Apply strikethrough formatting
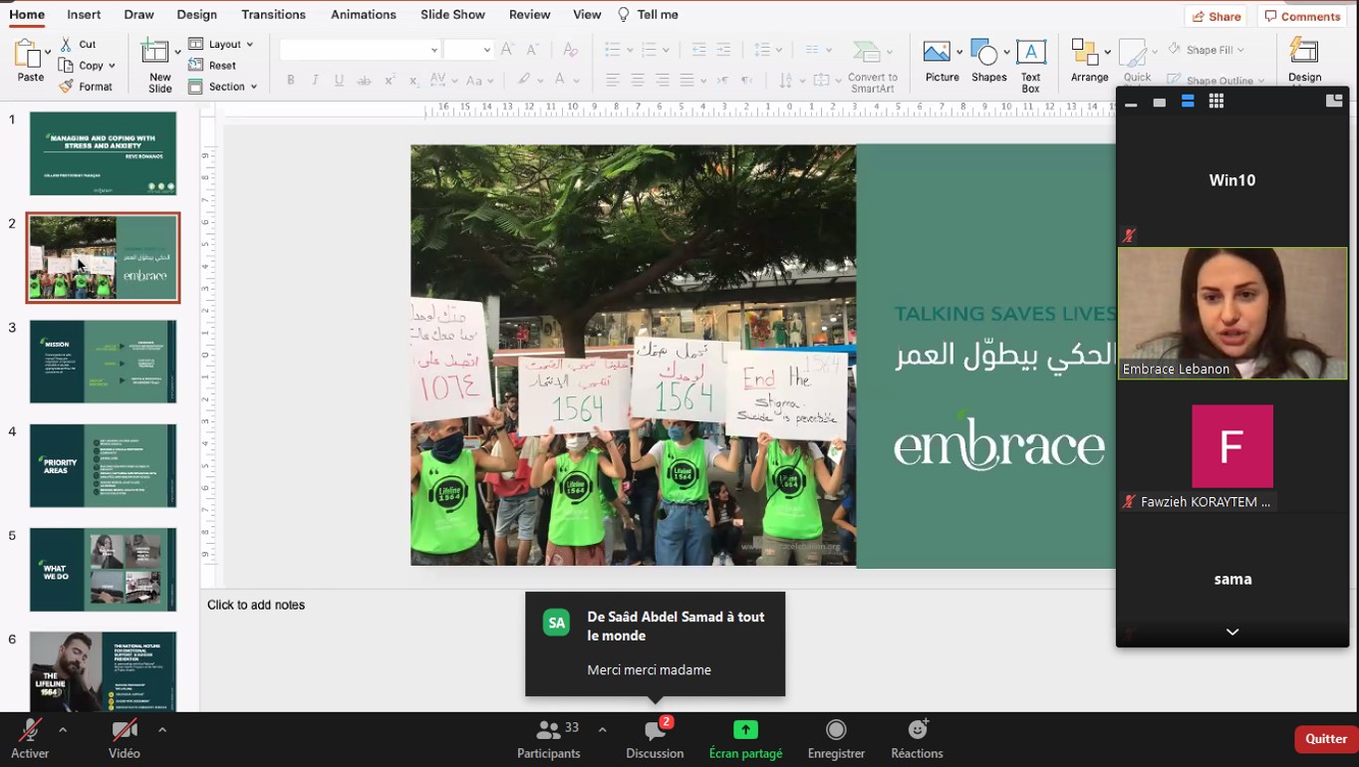 coord(364,81)
